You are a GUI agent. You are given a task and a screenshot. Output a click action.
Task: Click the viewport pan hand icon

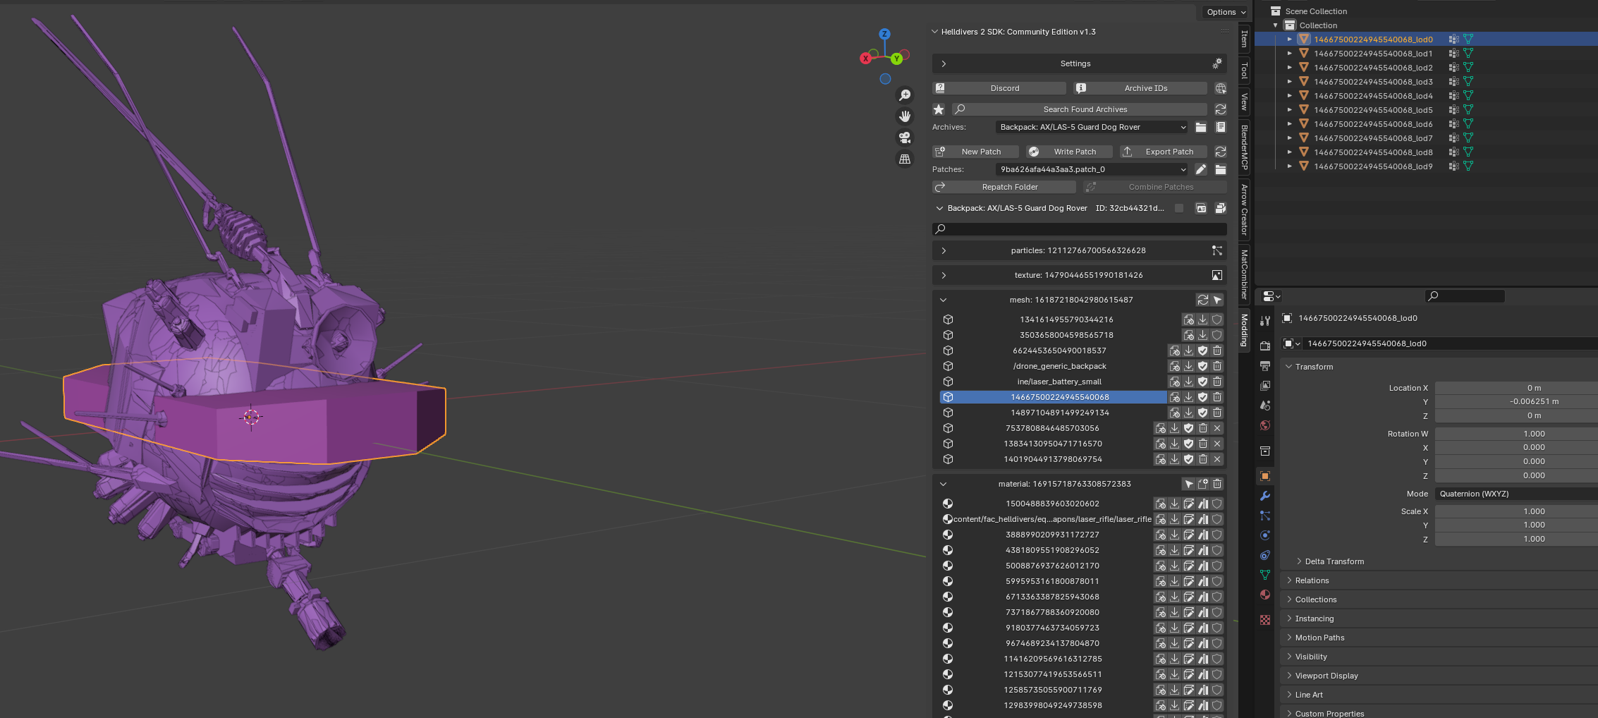(905, 116)
